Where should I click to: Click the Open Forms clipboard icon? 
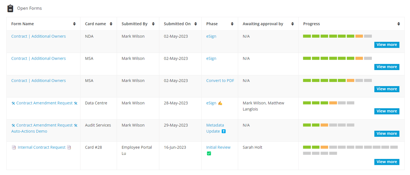(10, 8)
